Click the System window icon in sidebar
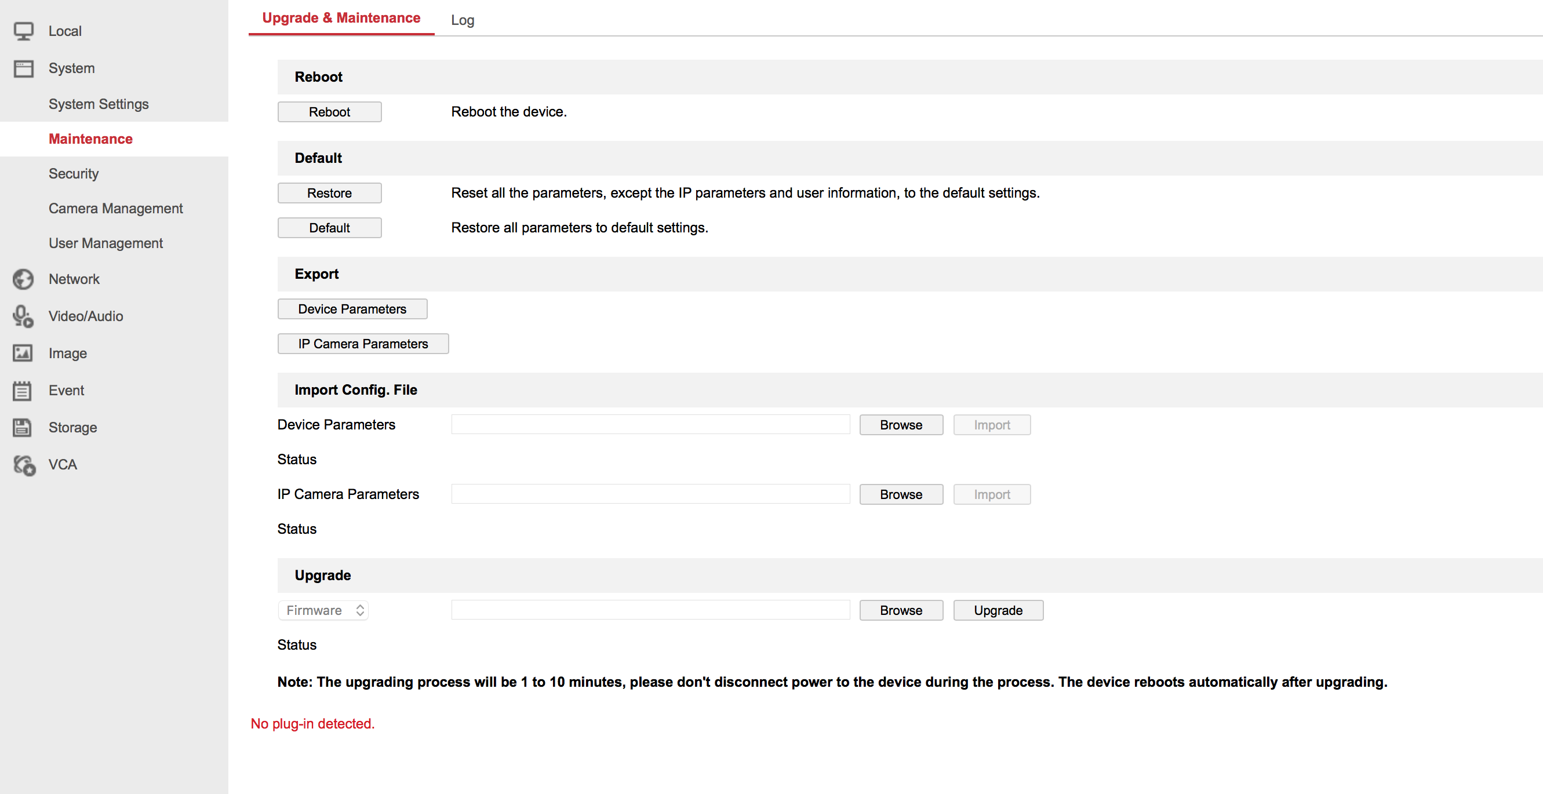The width and height of the screenshot is (1543, 794). (x=23, y=68)
